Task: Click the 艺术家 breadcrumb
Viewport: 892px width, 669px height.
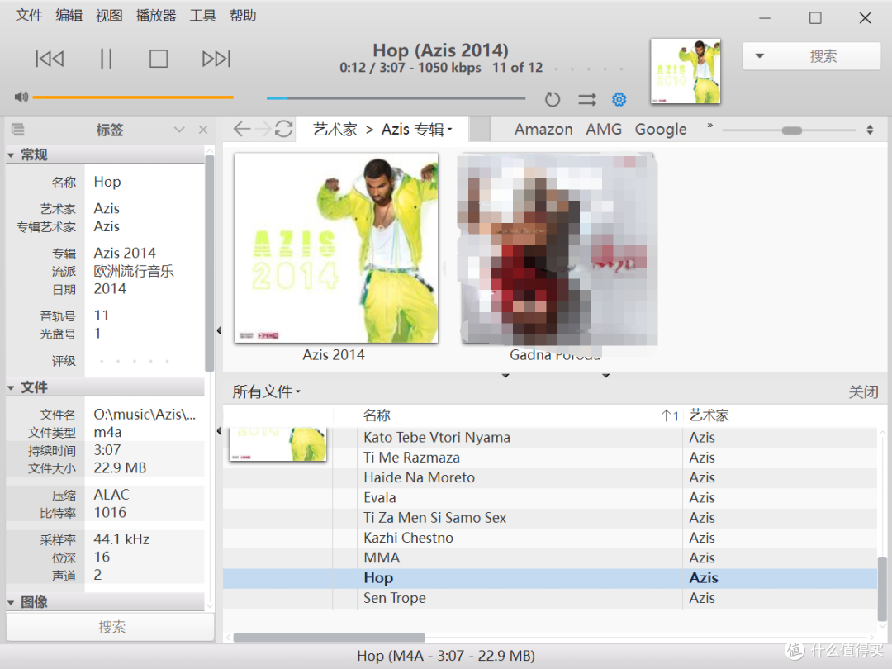Action: click(x=335, y=130)
